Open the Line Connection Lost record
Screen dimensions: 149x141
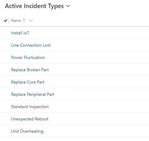coord(31,45)
